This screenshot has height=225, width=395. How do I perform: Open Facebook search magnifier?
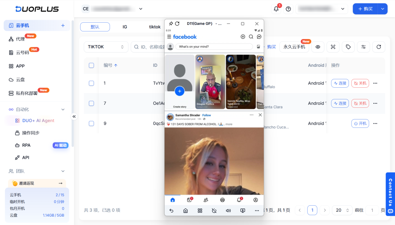251,37
